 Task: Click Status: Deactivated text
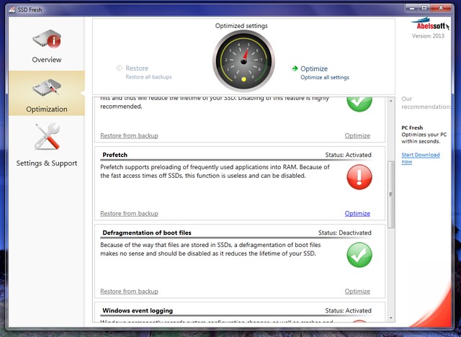point(344,233)
